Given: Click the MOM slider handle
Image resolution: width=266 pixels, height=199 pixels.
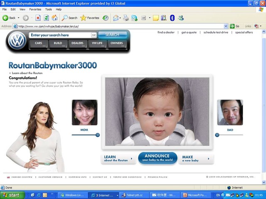Looking at the screenshot, I should (x=98, y=135).
